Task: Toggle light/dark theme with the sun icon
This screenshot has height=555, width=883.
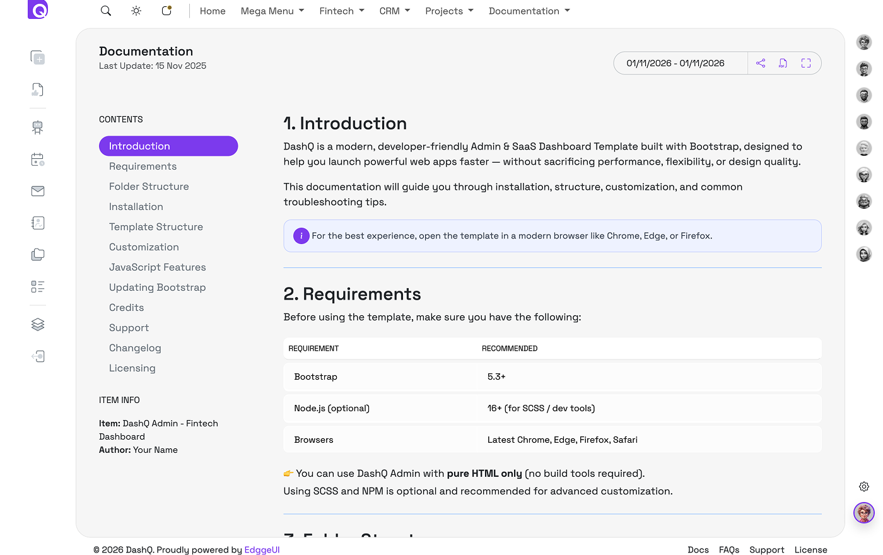Action: click(x=136, y=11)
